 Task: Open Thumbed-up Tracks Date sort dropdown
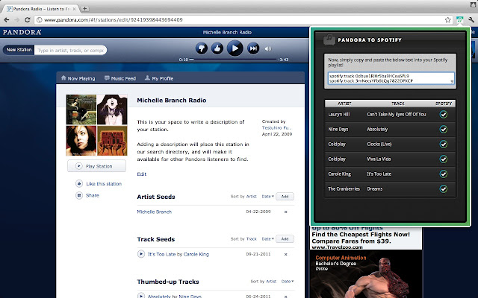[288, 282]
